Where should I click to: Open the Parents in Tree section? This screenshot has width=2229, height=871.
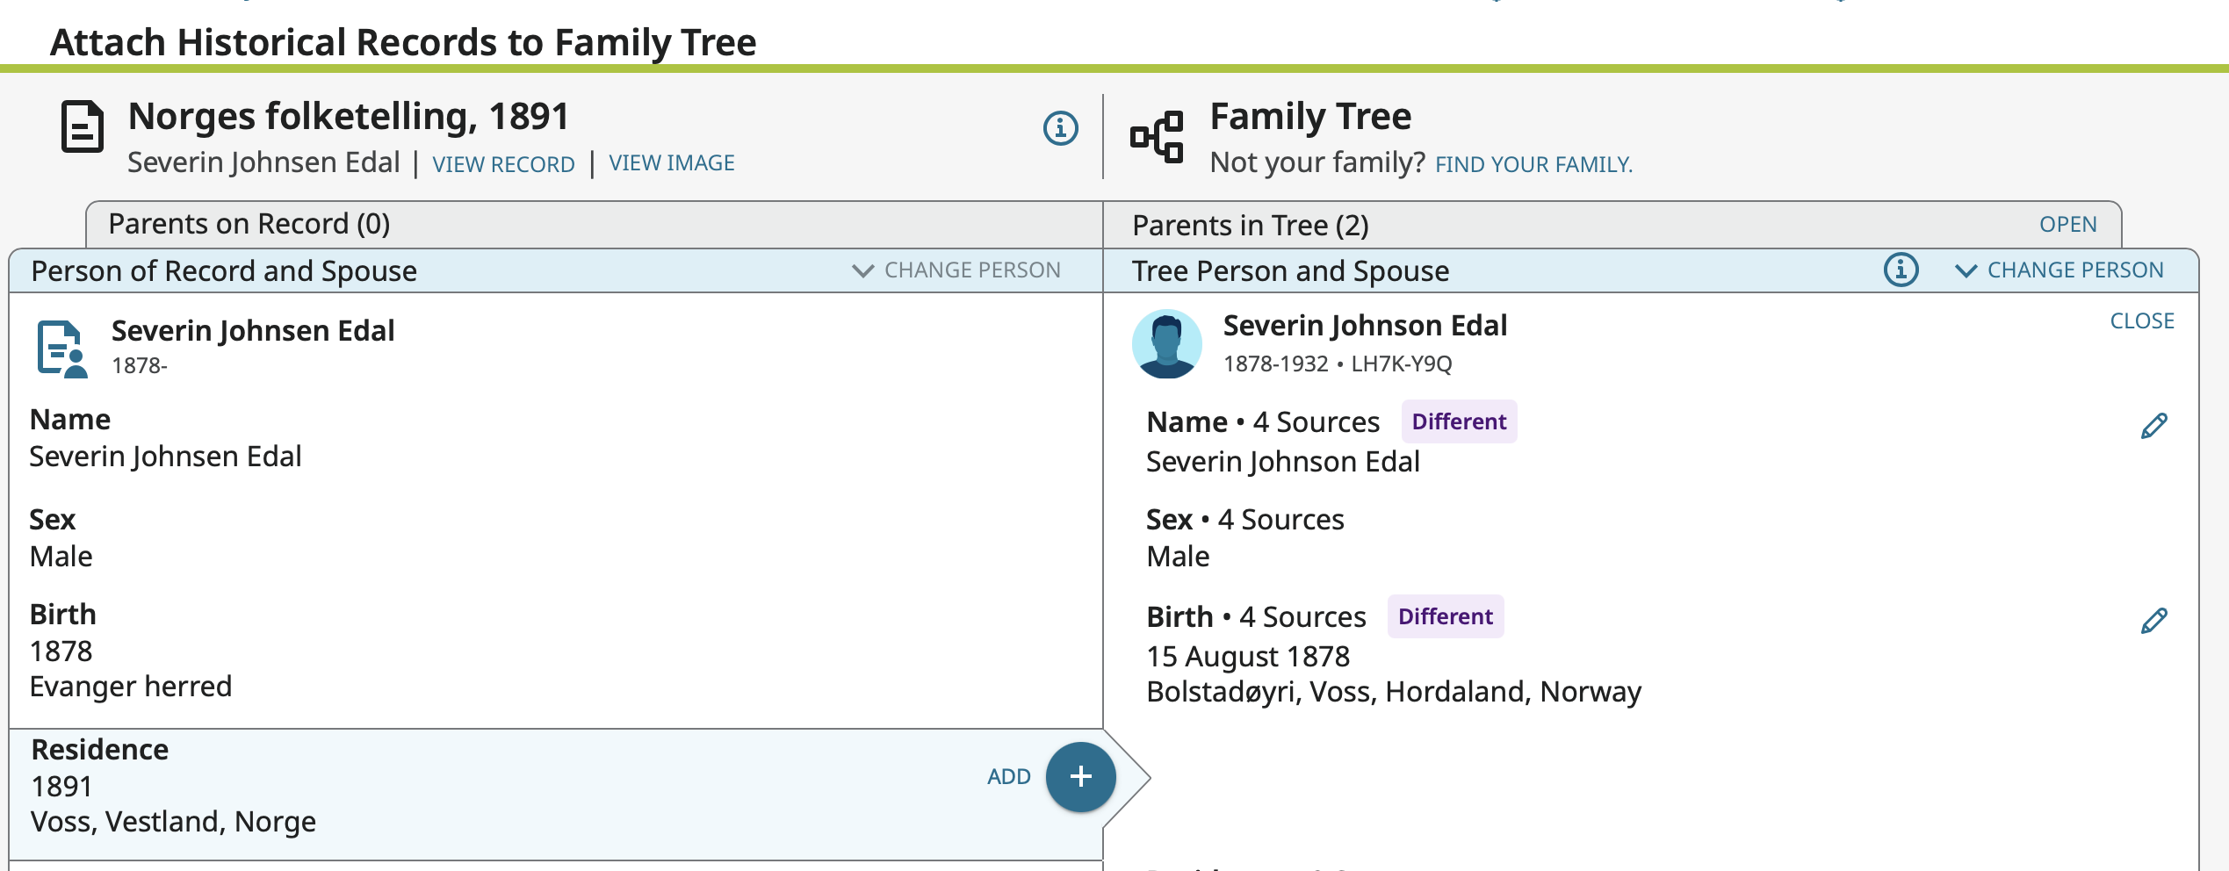tap(2067, 225)
